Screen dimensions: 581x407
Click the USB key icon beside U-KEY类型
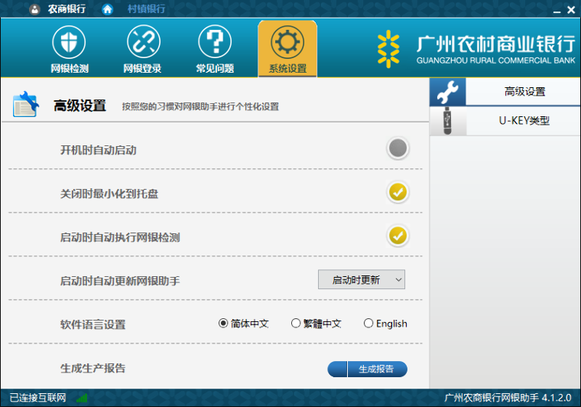[x=447, y=121]
